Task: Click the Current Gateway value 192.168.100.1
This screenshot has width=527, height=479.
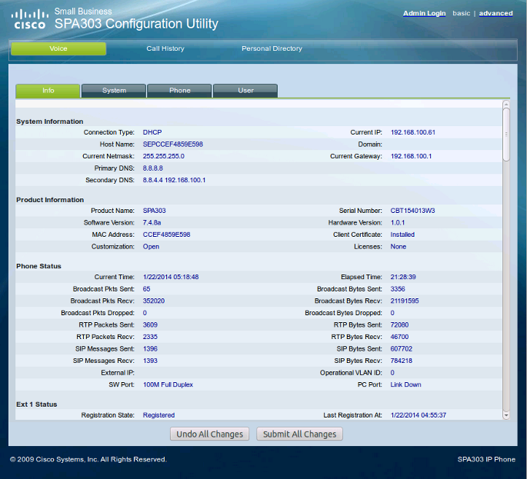Action: tap(411, 156)
